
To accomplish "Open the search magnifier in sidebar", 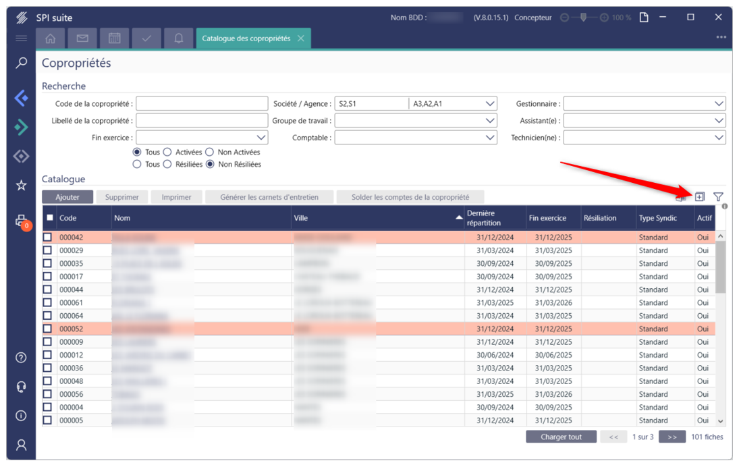I will pos(21,63).
